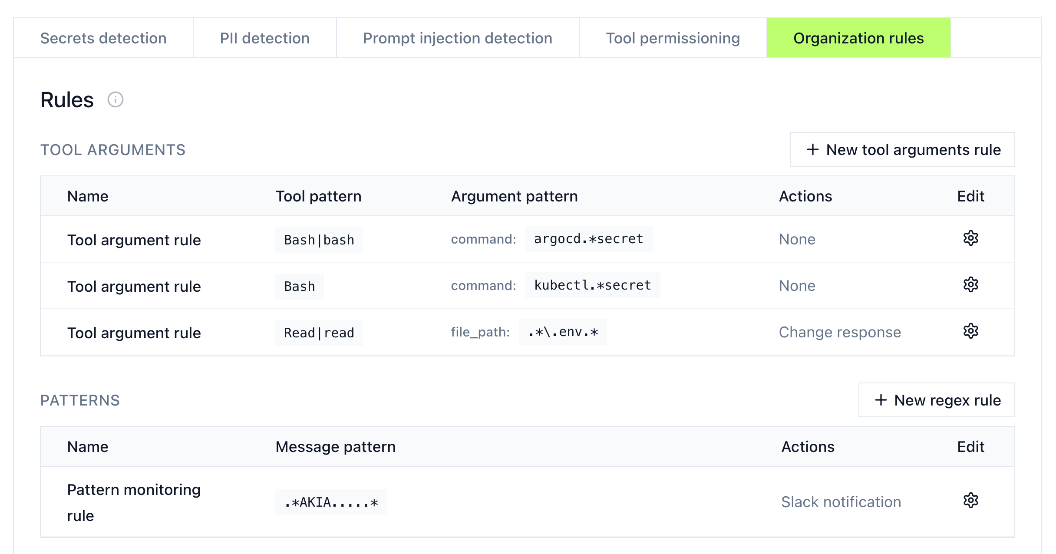1056x554 pixels.
Task: Click the Read|read tool pattern chip
Action: [319, 333]
